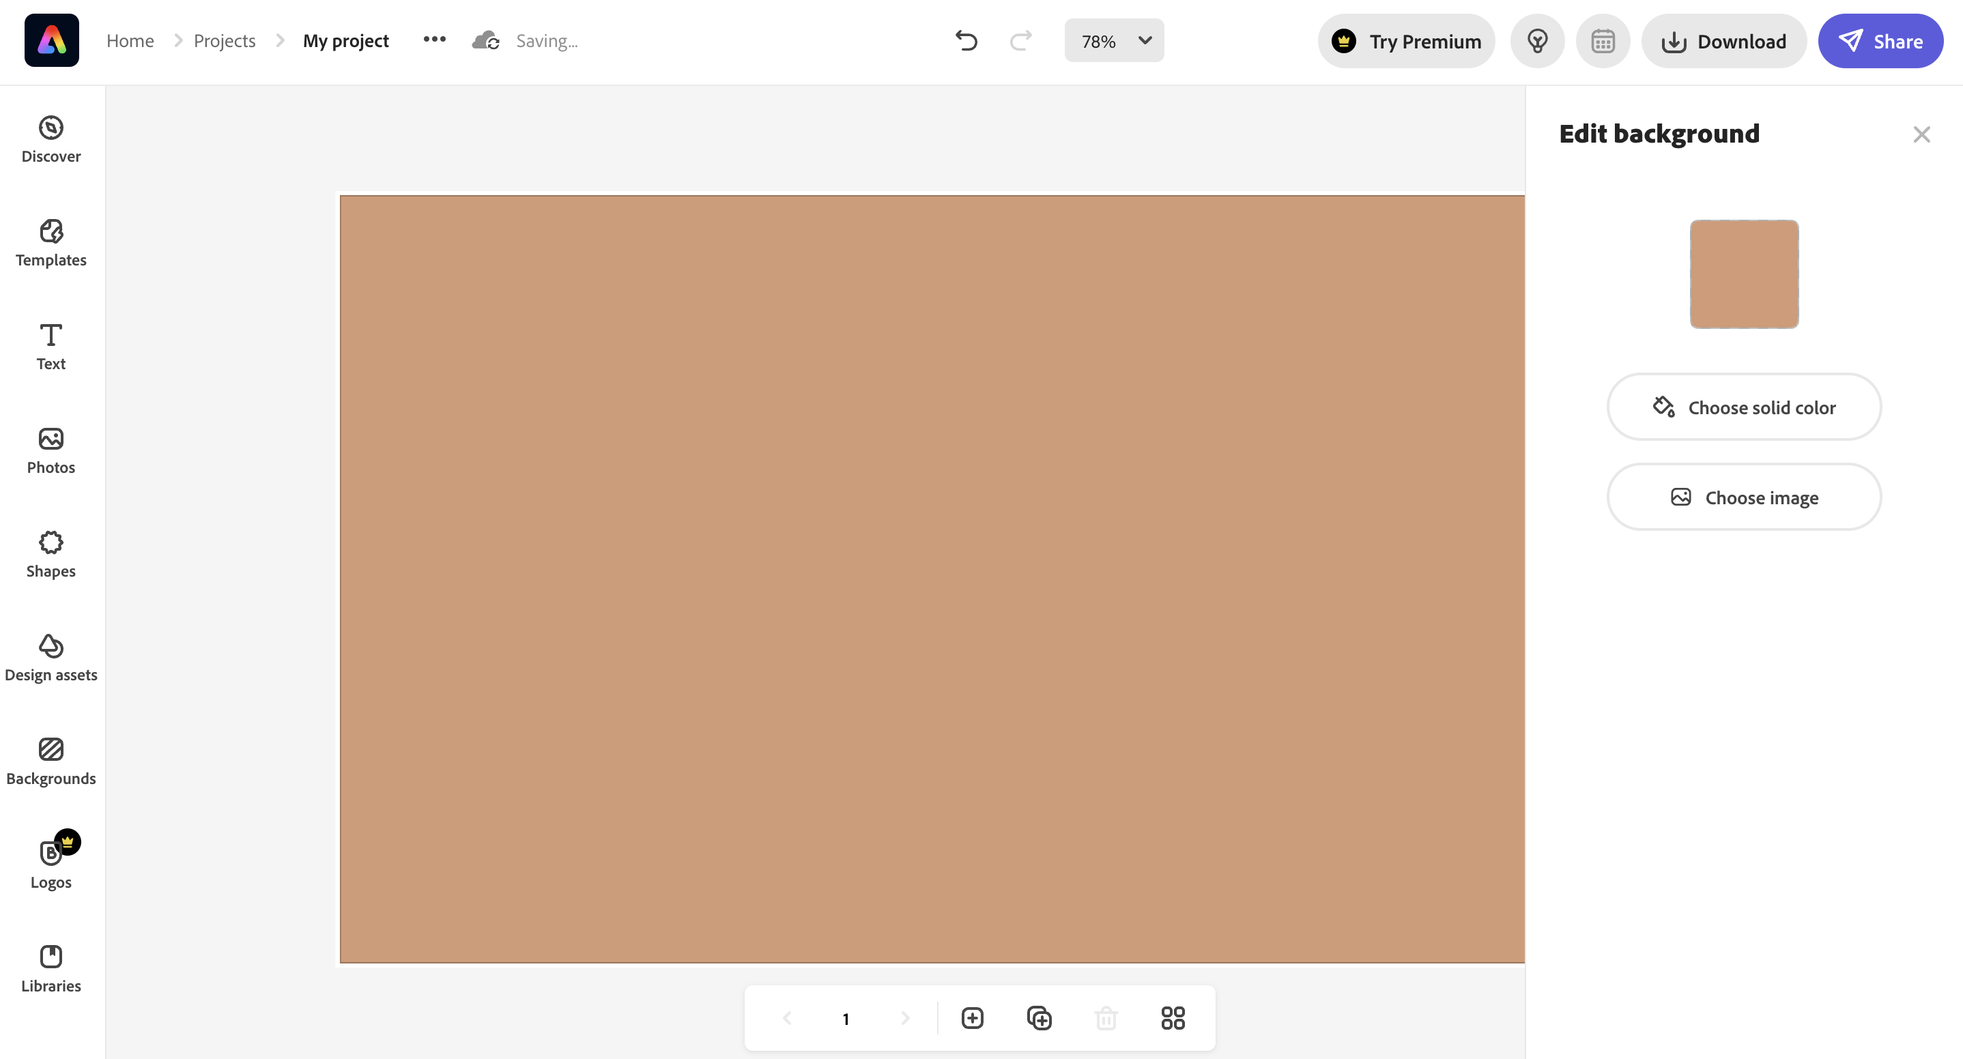
Task: Select the Text tool
Action: (51, 347)
